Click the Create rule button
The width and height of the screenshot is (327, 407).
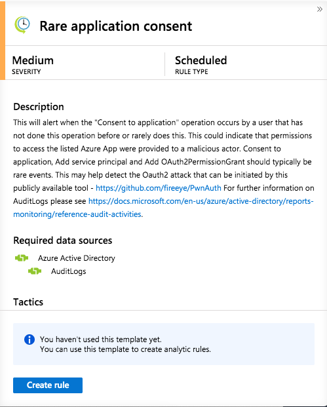point(48,385)
